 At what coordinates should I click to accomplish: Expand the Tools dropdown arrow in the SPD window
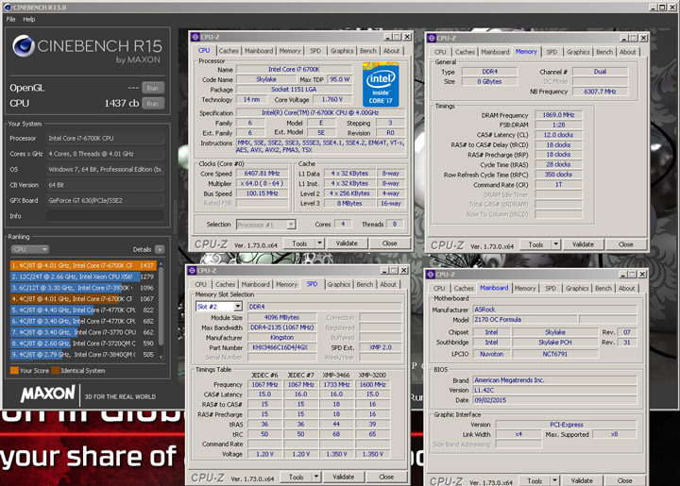(x=314, y=477)
